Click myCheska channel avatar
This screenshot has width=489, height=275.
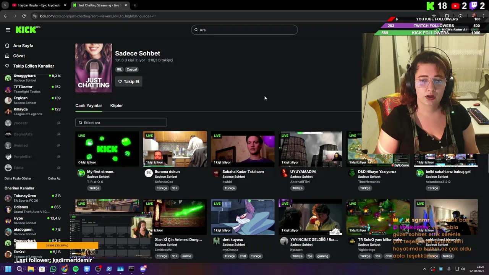point(216,241)
